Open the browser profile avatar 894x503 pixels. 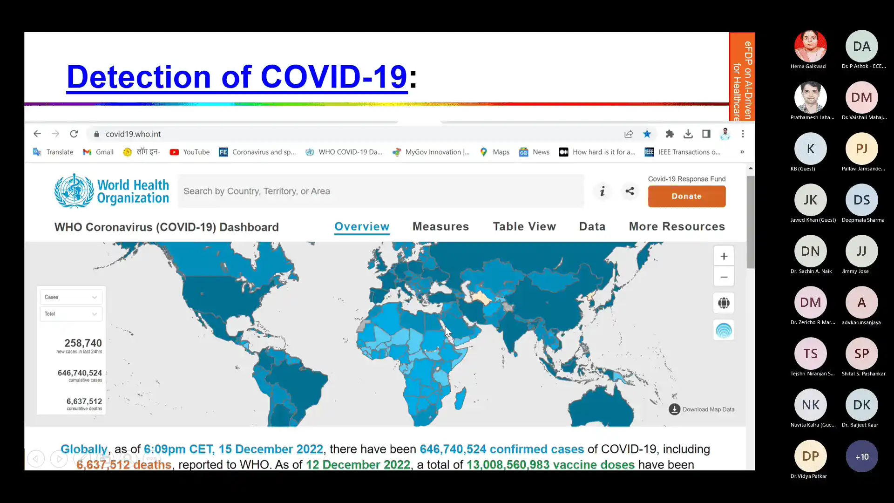click(x=725, y=134)
